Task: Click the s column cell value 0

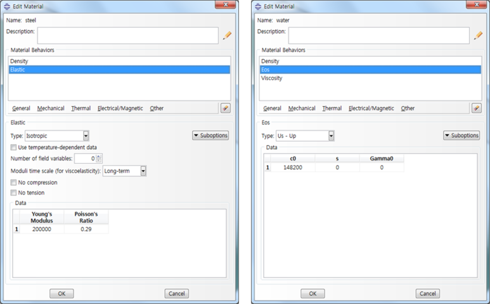Action: tap(337, 168)
